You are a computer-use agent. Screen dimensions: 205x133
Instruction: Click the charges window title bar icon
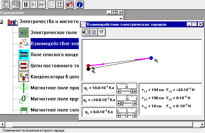click(x=83, y=24)
